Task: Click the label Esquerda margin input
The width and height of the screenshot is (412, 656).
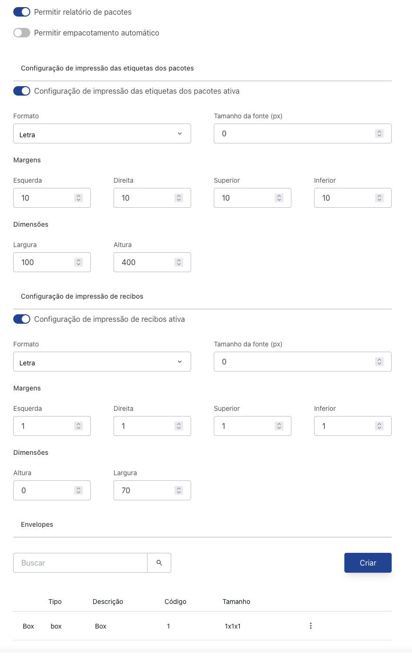Action: [x=45, y=198]
